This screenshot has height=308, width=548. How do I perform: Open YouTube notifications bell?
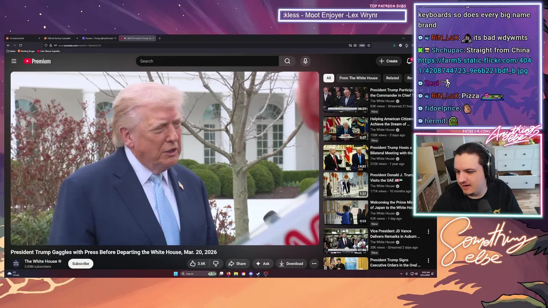click(409, 61)
